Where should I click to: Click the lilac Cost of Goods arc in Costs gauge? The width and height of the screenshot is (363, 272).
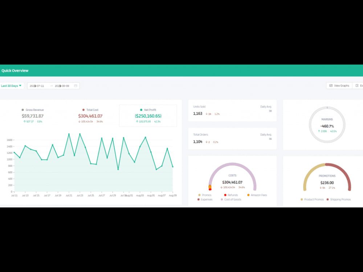[232, 164]
